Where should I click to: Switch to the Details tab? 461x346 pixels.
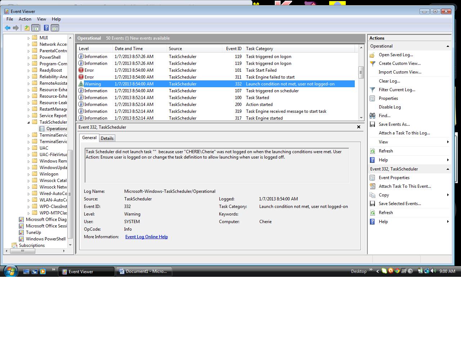coord(107,138)
